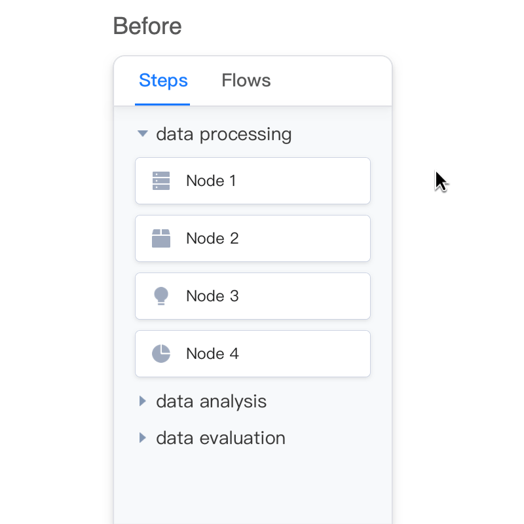Image resolution: width=524 pixels, height=524 pixels.
Task: Click the data analysis group label
Action: (x=211, y=402)
